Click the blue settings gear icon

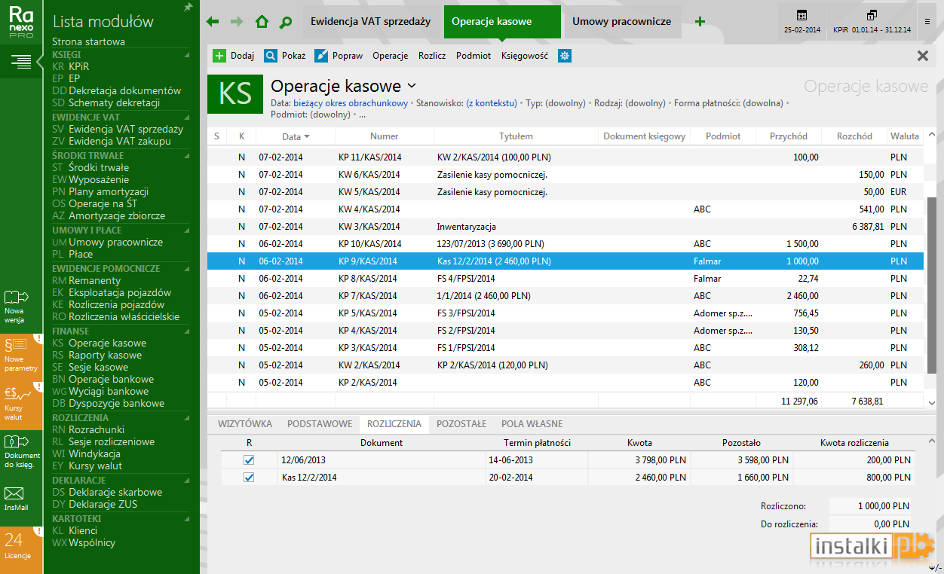(564, 56)
